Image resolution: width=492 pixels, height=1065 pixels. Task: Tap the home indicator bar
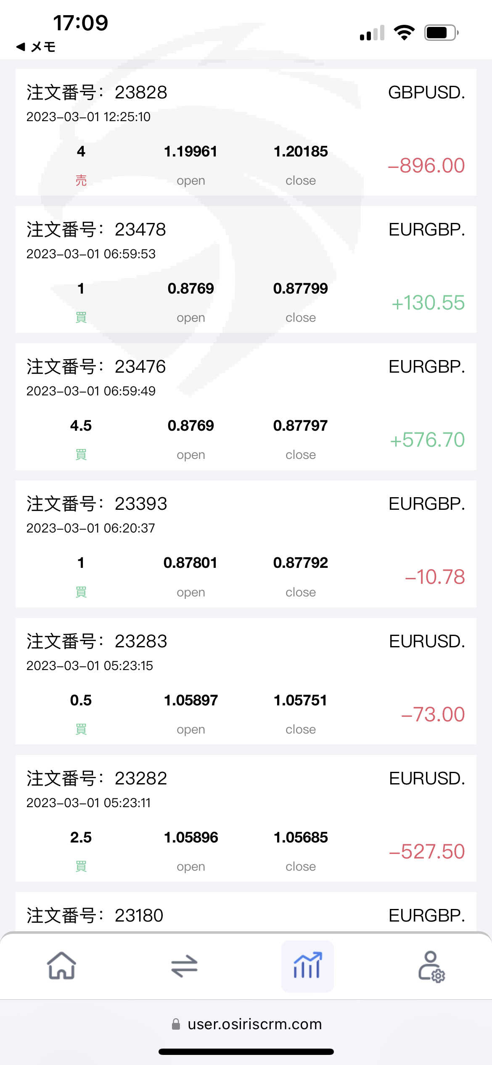coord(246,1052)
